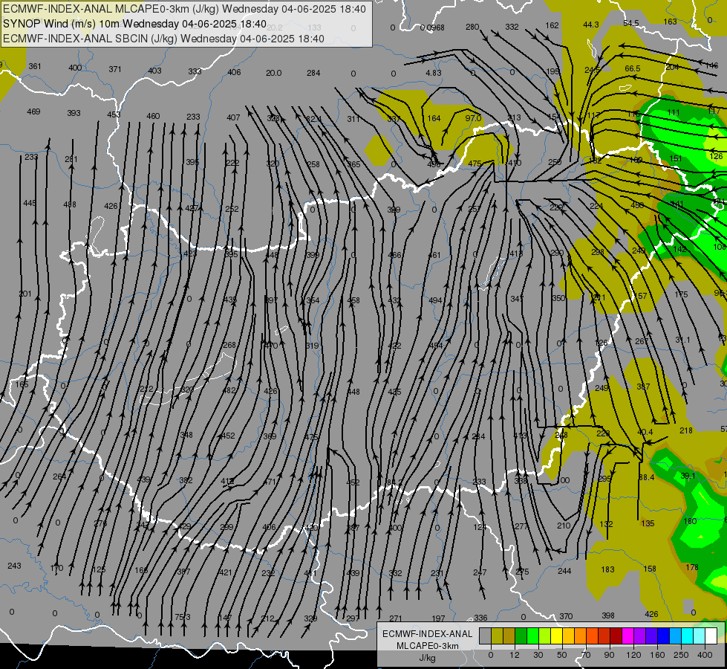Click the pure blue legend swatch

pos(663,636)
